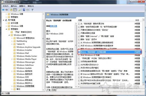Open the 策略设置 link

click(53, 26)
